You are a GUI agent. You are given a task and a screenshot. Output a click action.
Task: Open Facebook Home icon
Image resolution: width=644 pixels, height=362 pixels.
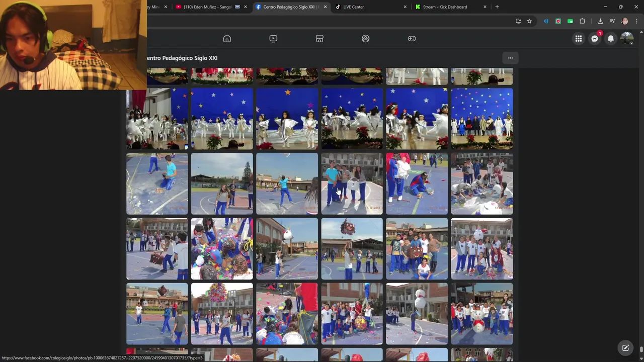pos(227,39)
